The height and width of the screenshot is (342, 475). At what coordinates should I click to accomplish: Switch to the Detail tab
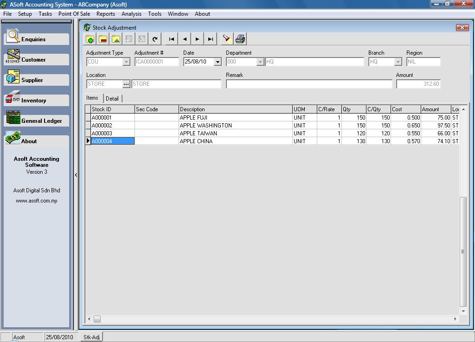coord(112,98)
